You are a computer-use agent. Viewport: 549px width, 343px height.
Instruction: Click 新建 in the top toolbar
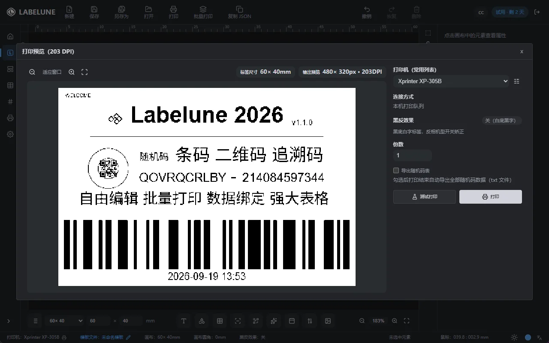pos(69,12)
